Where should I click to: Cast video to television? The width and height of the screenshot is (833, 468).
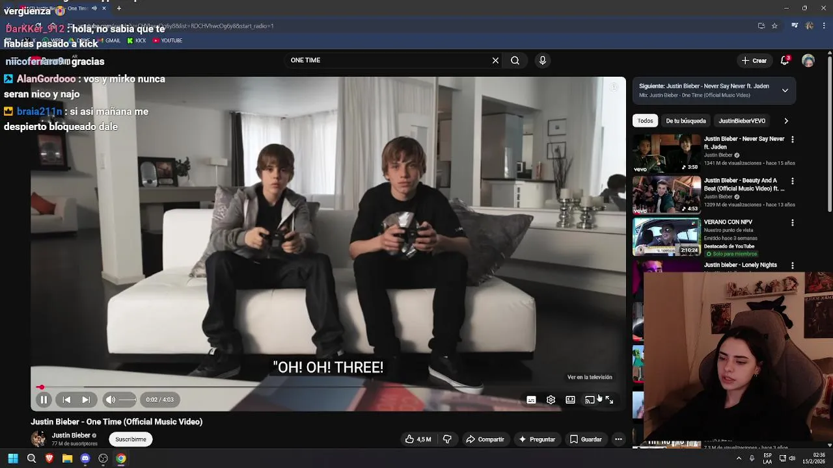click(x=590, y=400)
